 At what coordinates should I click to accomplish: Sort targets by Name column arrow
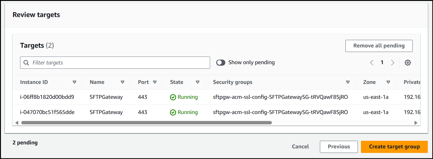tap(123, 82)
